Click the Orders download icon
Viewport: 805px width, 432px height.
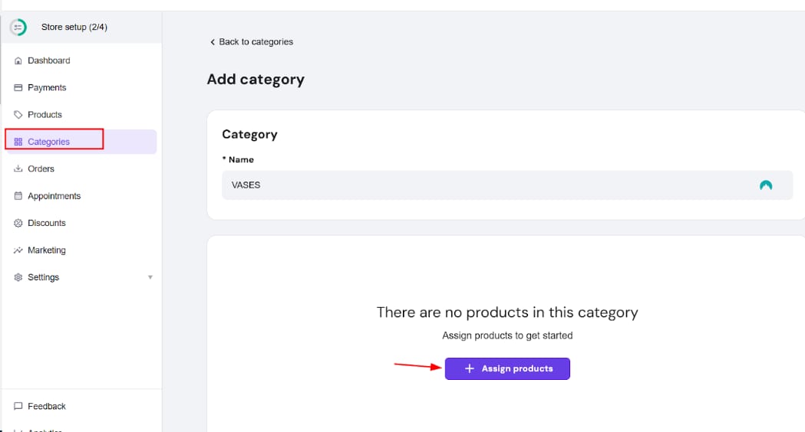[18, 169]
